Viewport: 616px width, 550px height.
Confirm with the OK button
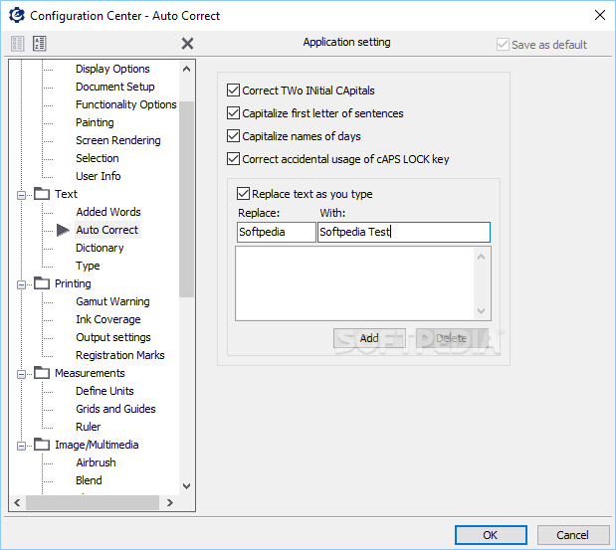(491, 535)
